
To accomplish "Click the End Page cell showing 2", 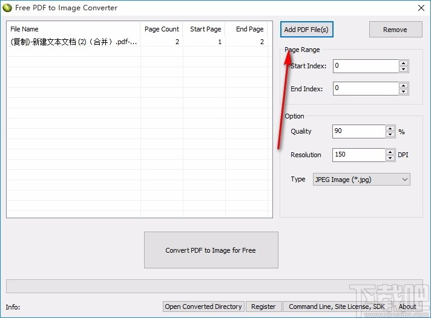I will click(246, 42).
